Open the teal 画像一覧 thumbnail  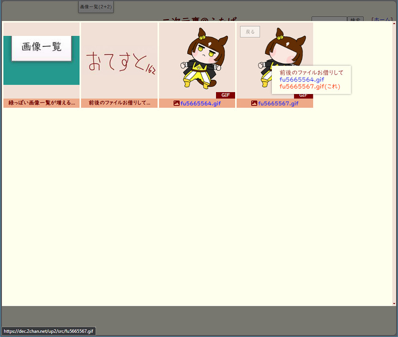pos(42,60)
